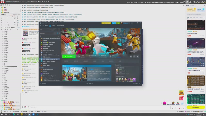Viewport: 206px width, 116px height.
Task: Open the ¥5000 item thumbnail in shop panel
Action: pyautogui.click(x=196, y=80)
